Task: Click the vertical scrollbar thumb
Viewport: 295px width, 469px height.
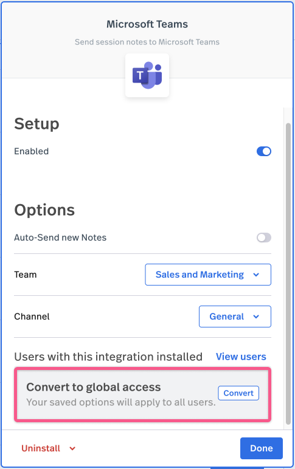Action: (x=288, y=273)
